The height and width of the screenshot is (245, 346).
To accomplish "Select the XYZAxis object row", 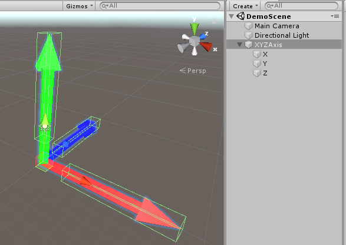I will [284, 45].
